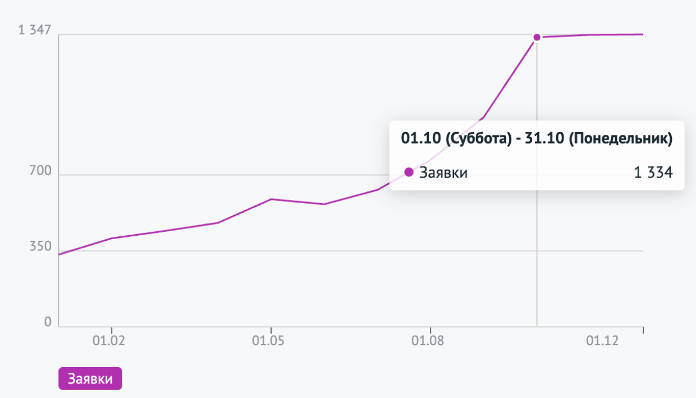Click the tooltip date range title
Screen dimensions: 696x398
coord(537,138)
